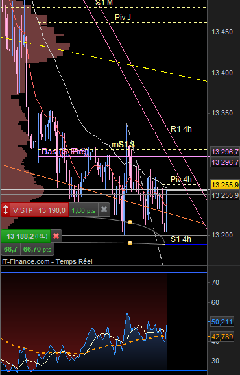Screen dimensions: 240x375
Task: Click the 66,70 pts profit value
Action: pyautogui.click(x=37, y=249)
